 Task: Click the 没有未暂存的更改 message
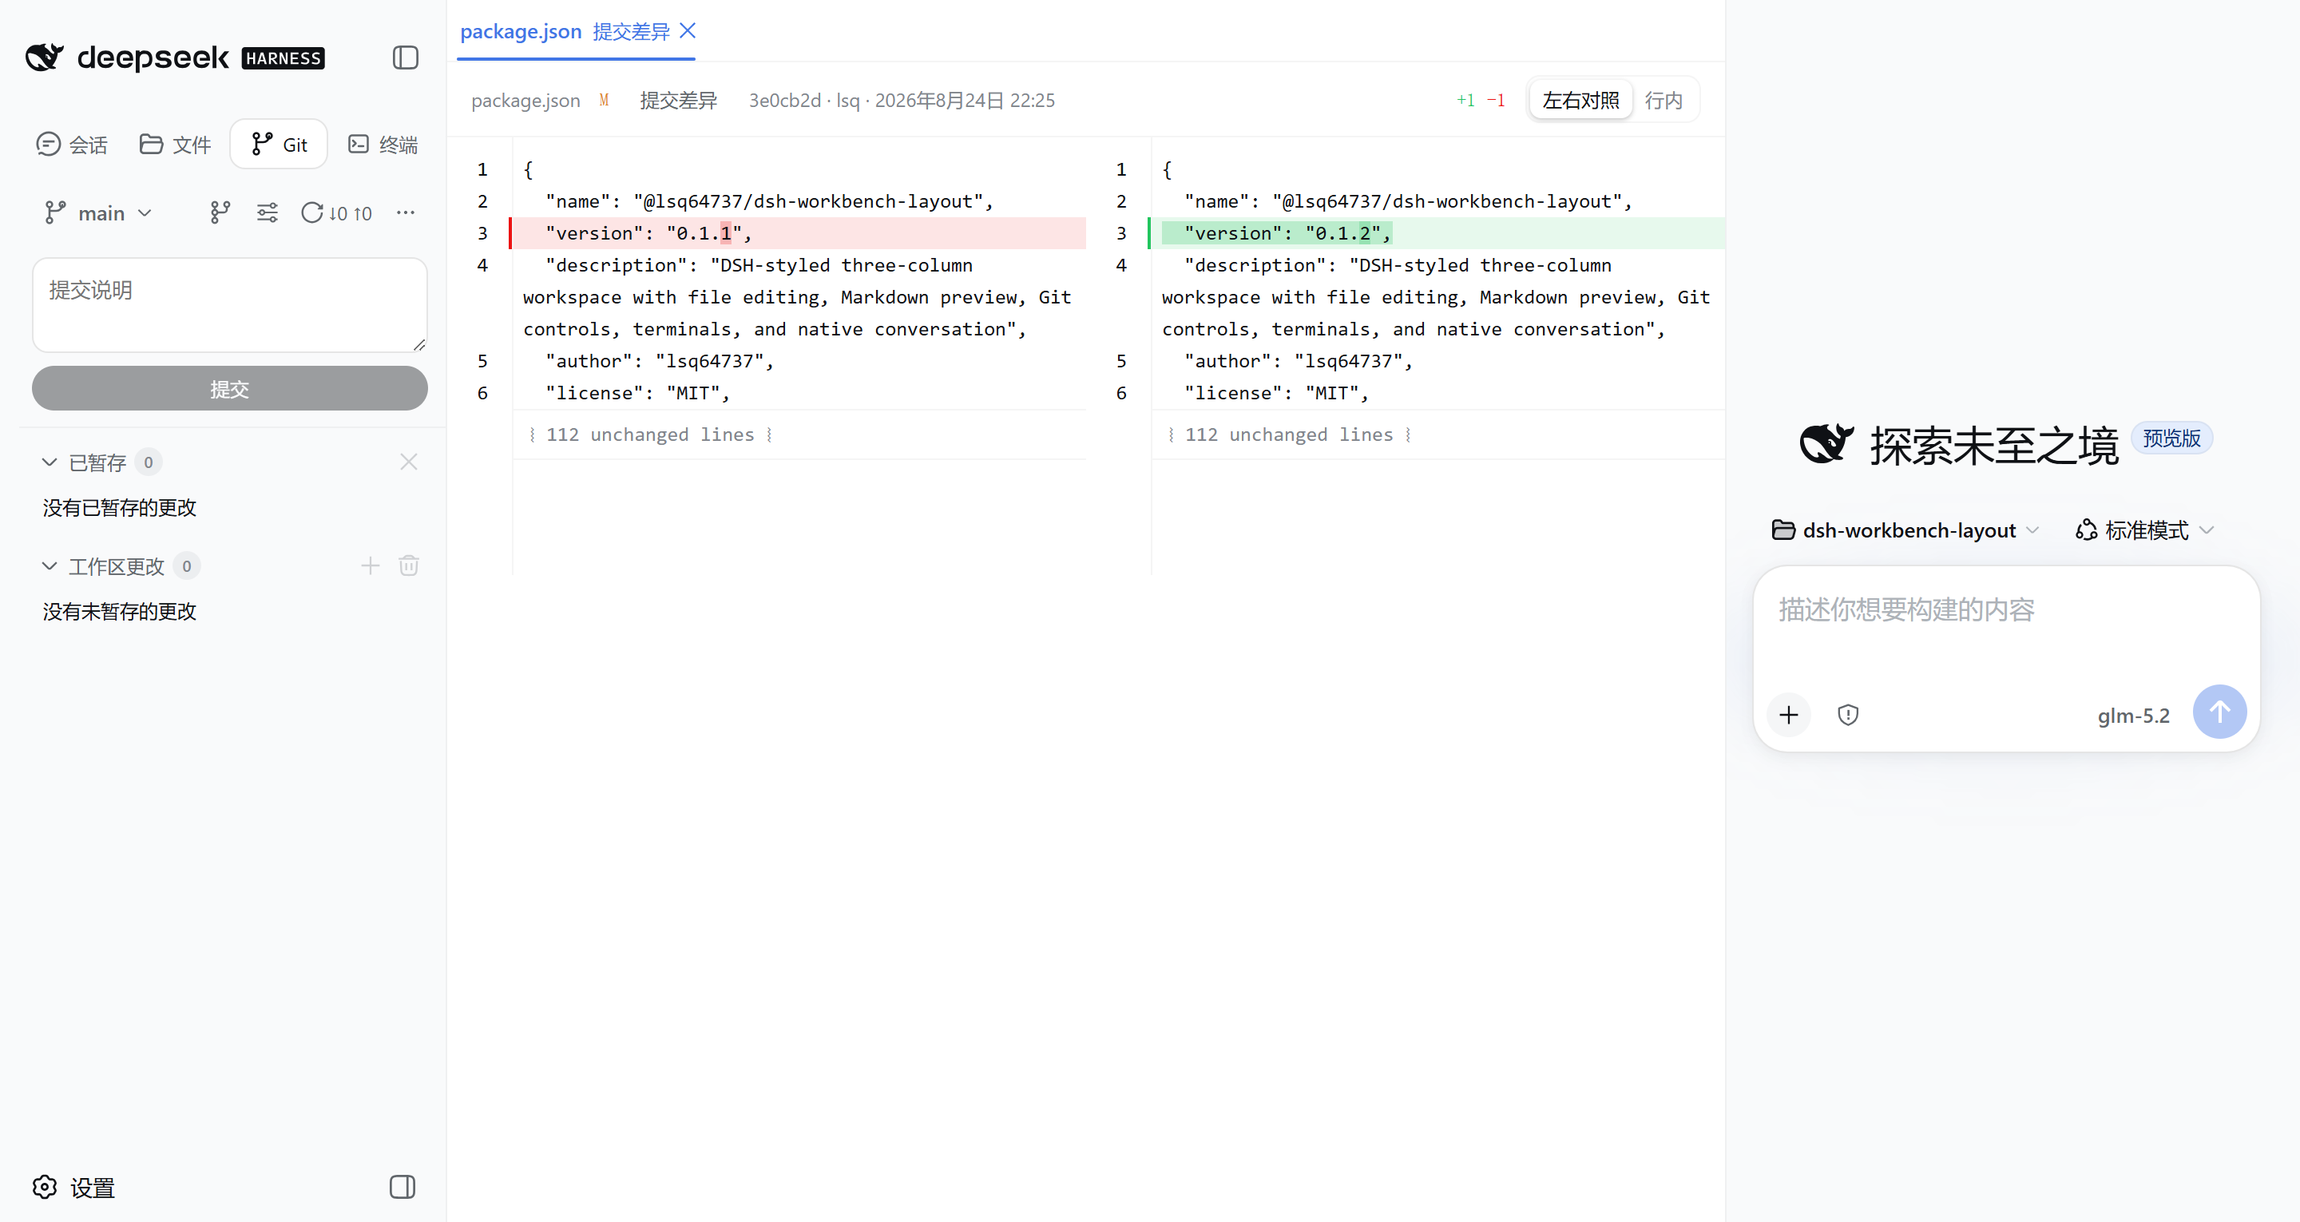pyautogui.click(x=120, y=612)
